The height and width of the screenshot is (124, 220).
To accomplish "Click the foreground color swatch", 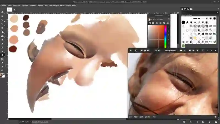I will click(x=1, y=75).
